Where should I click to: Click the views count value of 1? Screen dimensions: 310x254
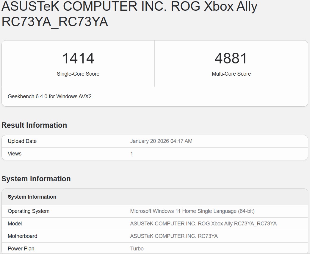pos(131,154)
